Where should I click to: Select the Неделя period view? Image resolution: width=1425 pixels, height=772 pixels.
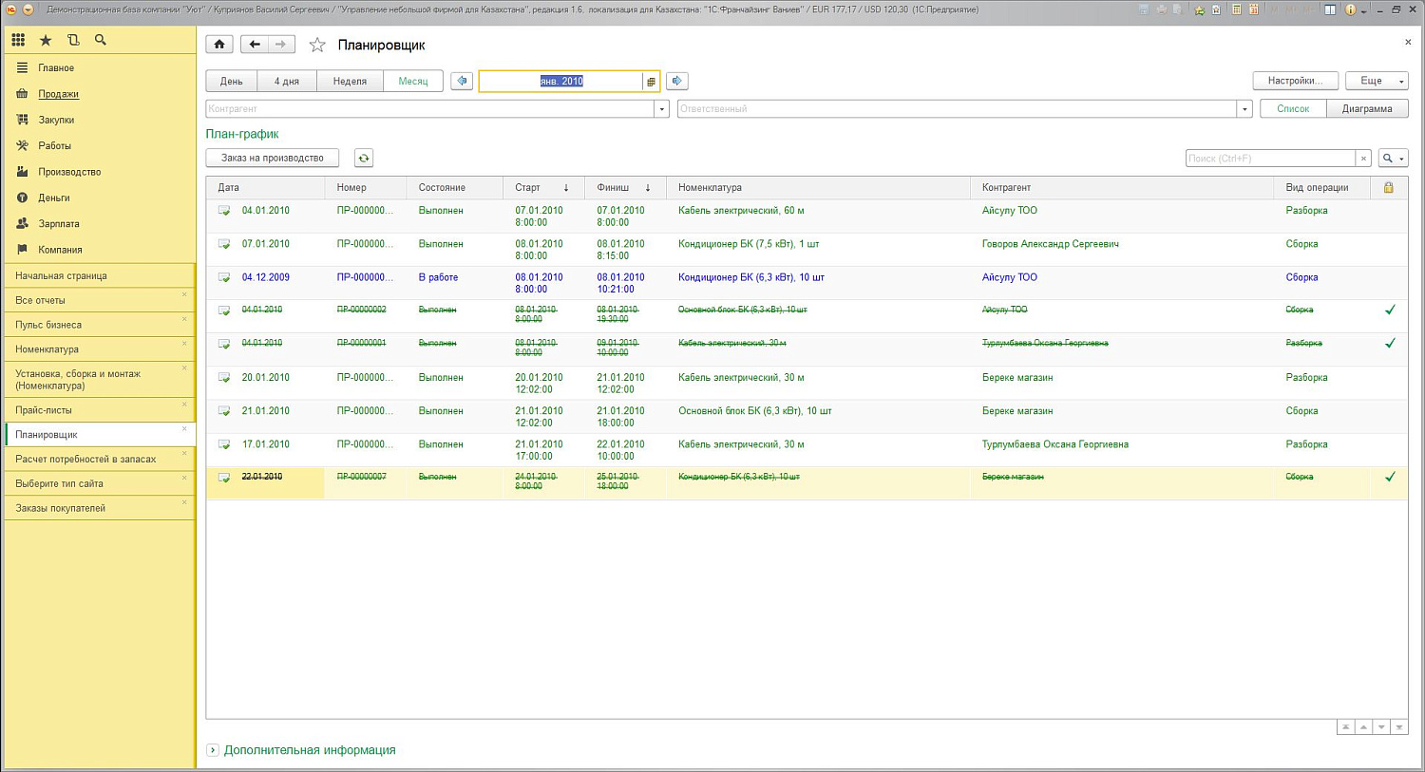coord(350,82)
